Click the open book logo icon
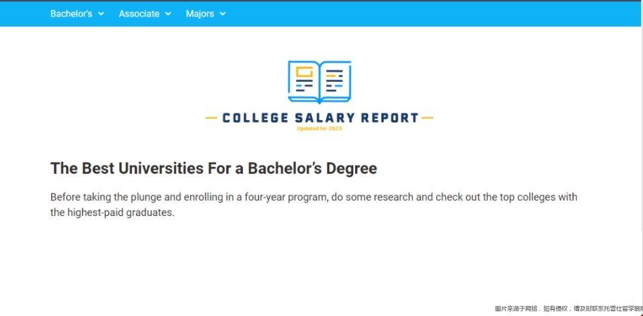This screenshot has height=316, width=643. point(319,82)
